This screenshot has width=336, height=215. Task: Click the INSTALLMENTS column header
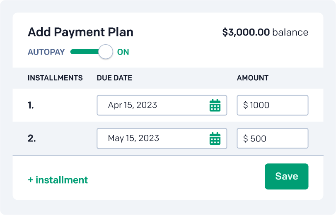point(55,78)
